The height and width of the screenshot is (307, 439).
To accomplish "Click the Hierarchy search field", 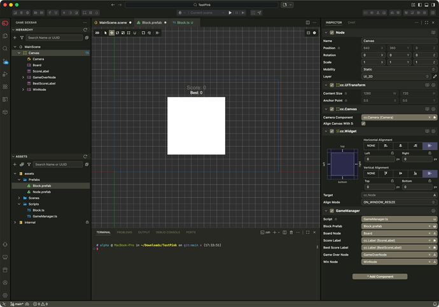I will [54, 38].
